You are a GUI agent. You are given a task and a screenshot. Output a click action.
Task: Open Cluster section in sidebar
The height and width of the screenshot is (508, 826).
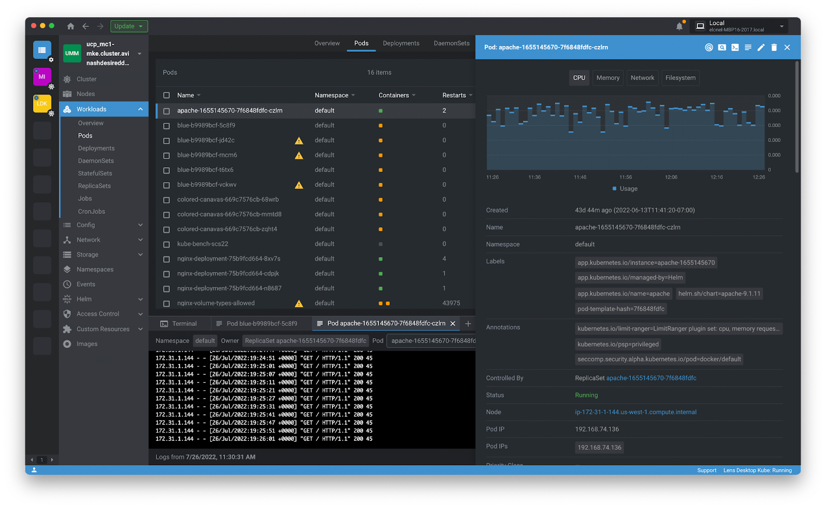point(86,79)
